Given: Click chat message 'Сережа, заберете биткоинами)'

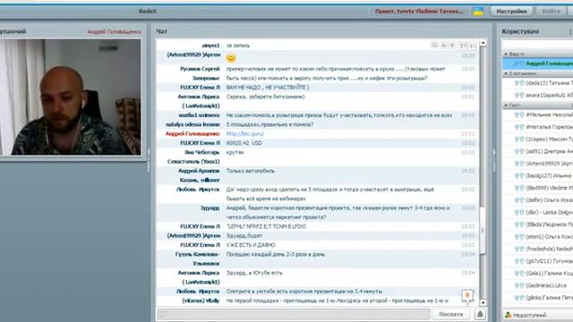Looking at the screenshot, I should [x=265, y=97].
